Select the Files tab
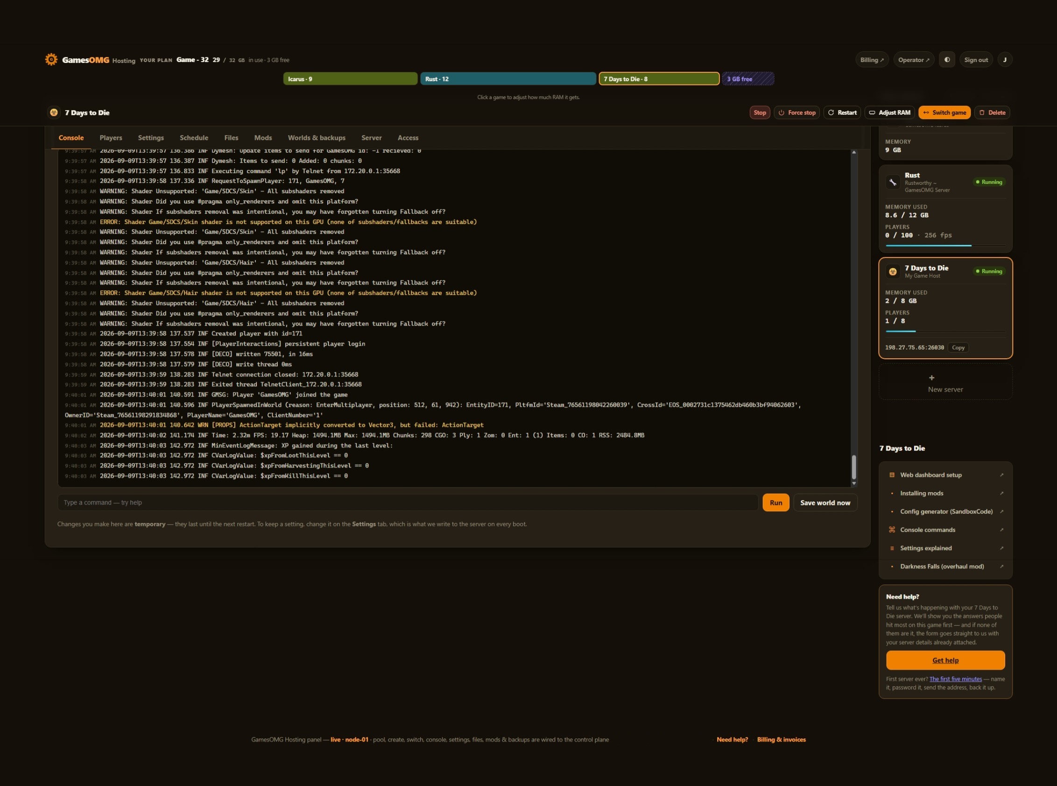This screenshot has width=1057, height=786. 231,138
